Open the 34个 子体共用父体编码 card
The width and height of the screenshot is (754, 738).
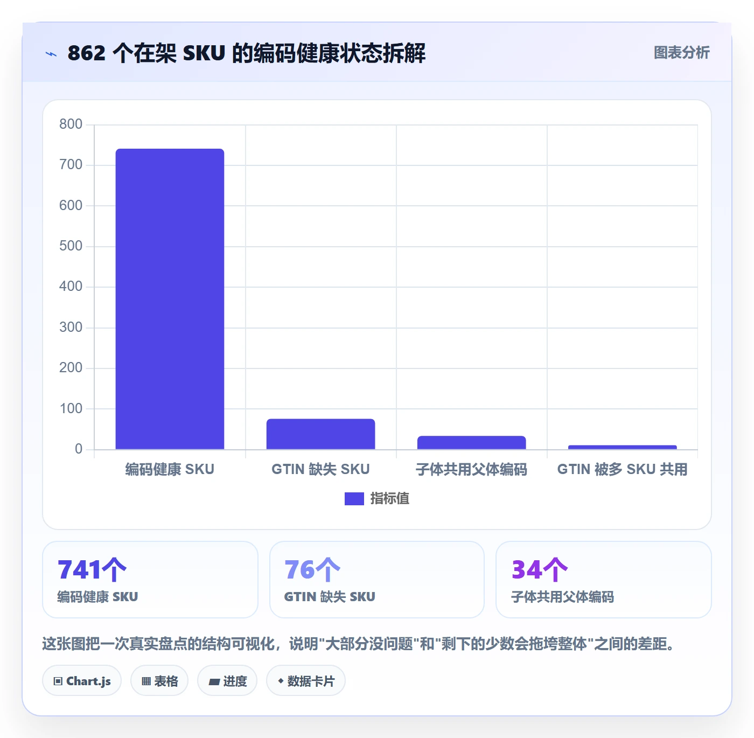[x=603, y=580]
